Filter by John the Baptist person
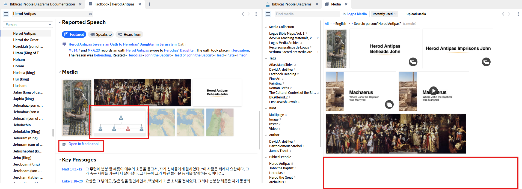 click(x=281, y=168)
